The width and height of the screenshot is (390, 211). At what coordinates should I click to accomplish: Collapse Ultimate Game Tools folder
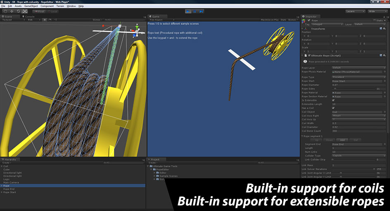(x=148, y=166)
